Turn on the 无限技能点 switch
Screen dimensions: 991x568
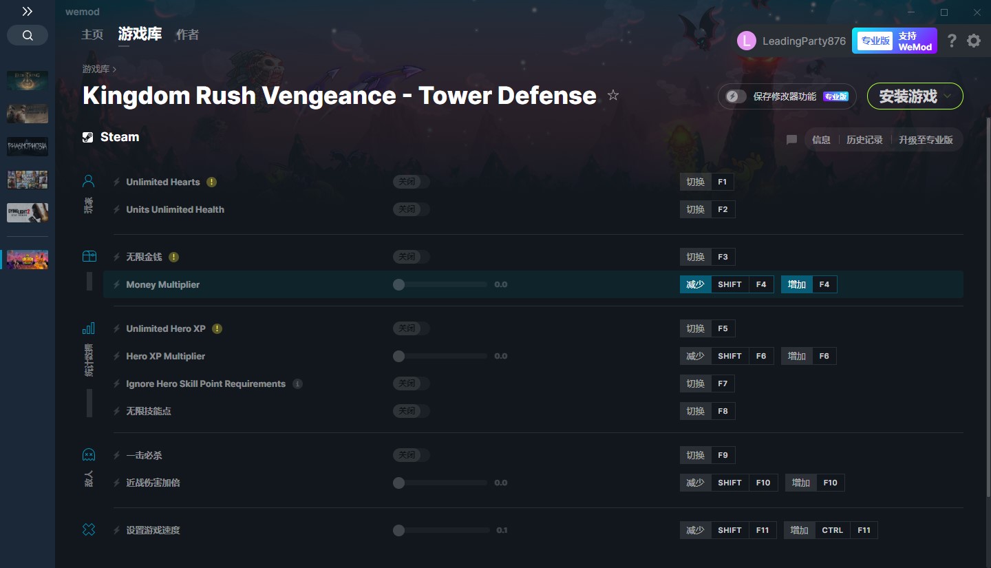(x=412, y=411)
